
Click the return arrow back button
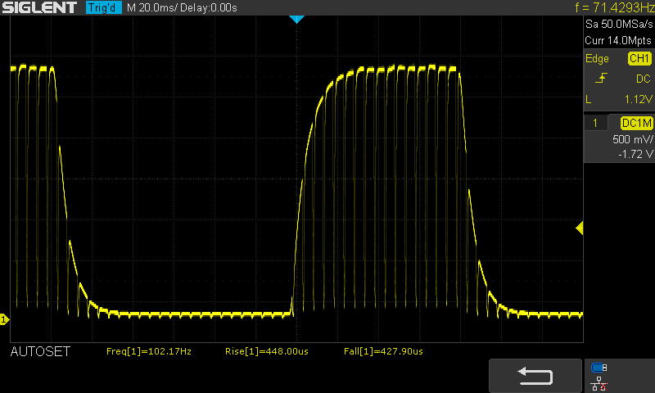click(x=535, y=376)
